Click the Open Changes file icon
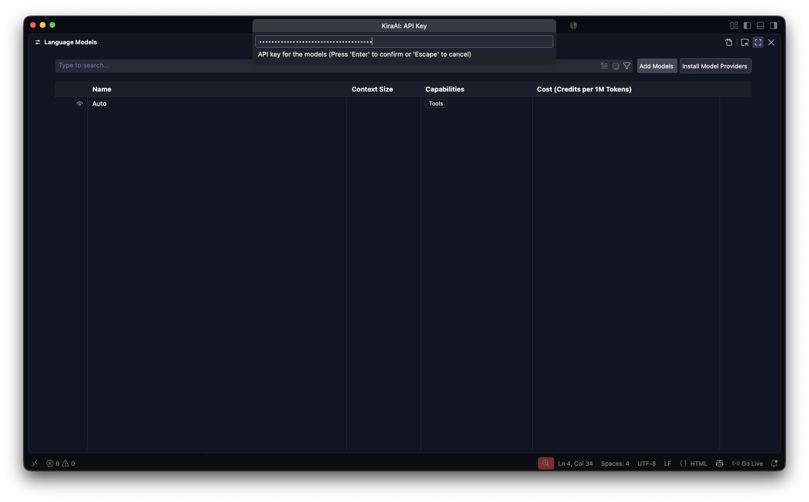 coord(728,42)
